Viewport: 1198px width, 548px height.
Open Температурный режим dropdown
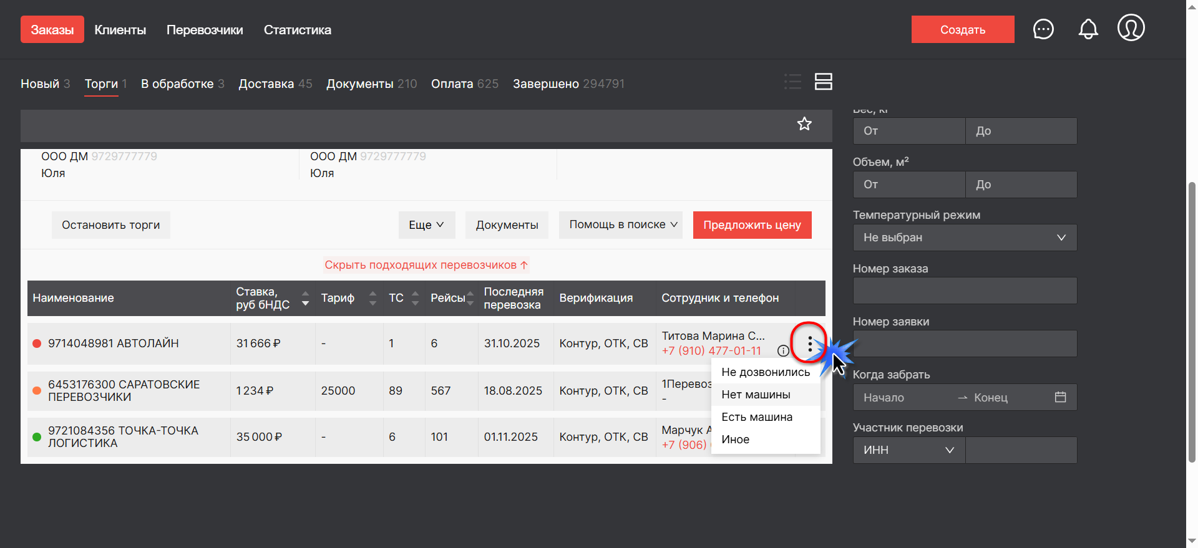pyautogui.click(x=965, y=238)
